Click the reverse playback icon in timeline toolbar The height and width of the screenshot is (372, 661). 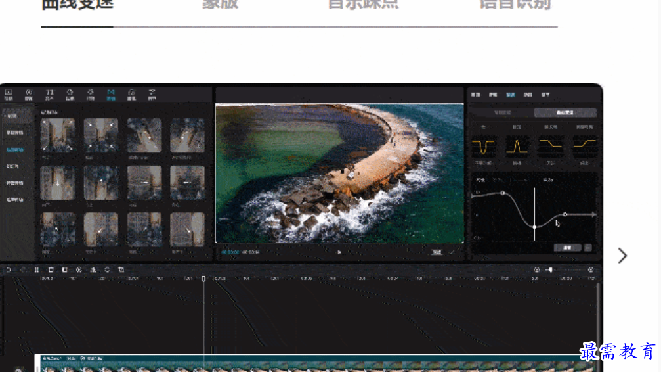tap(79, 270)
